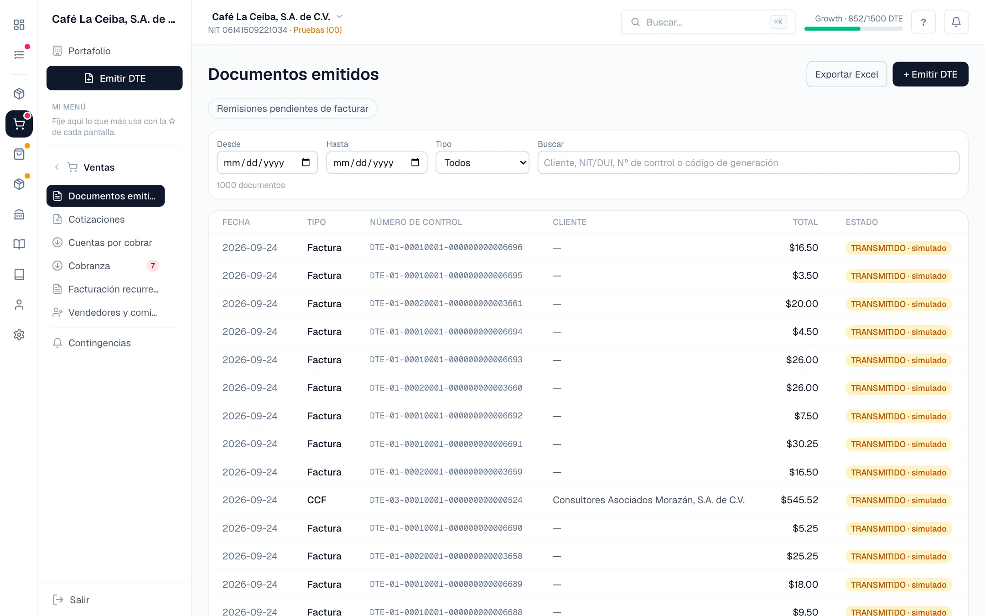Click the sidebar Emitir DTE button
This screenshot has height=616, width=985.
coord(114,78)
